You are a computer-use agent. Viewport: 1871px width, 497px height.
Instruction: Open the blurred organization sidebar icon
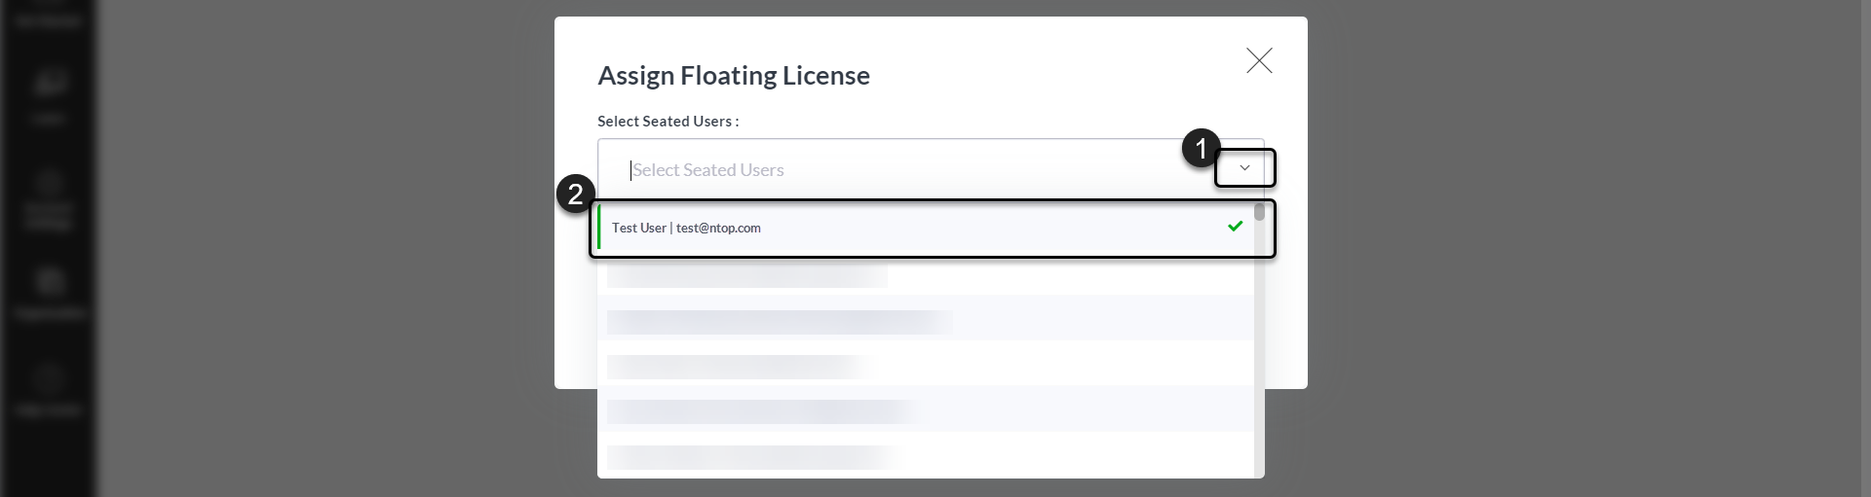click(49, 292)
